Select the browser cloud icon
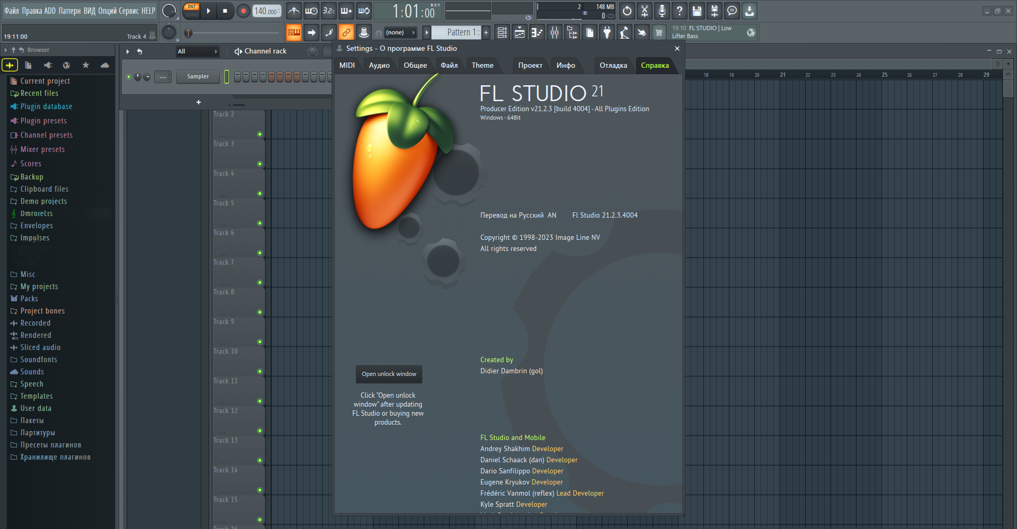The image size is (1017, 529). coord(105,65)
